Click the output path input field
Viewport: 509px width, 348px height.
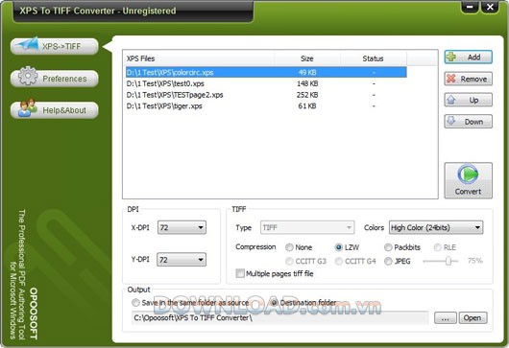[x=280, y=318]
